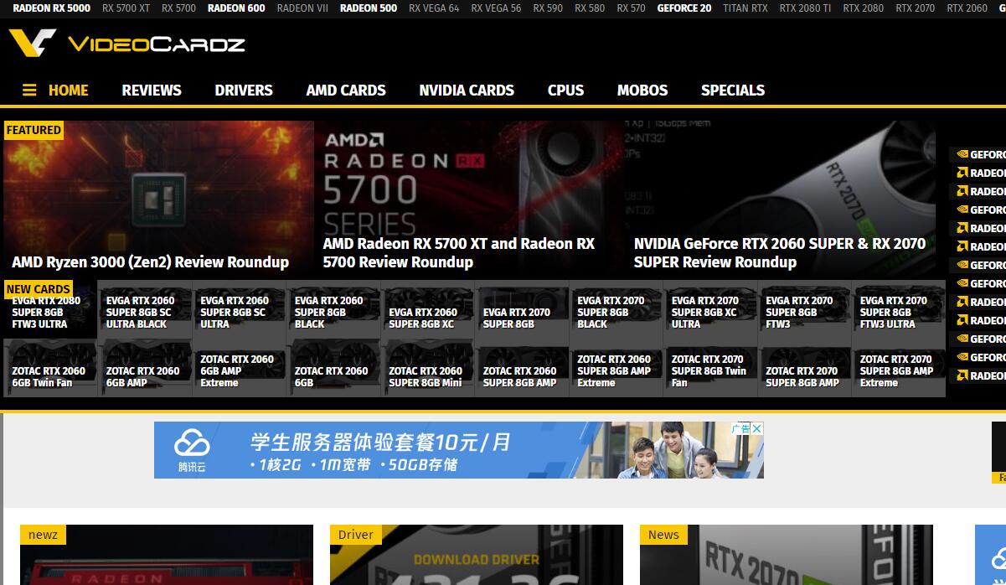Open the RX 580 link
The image size is (1006, 585).
coord(590,8)
